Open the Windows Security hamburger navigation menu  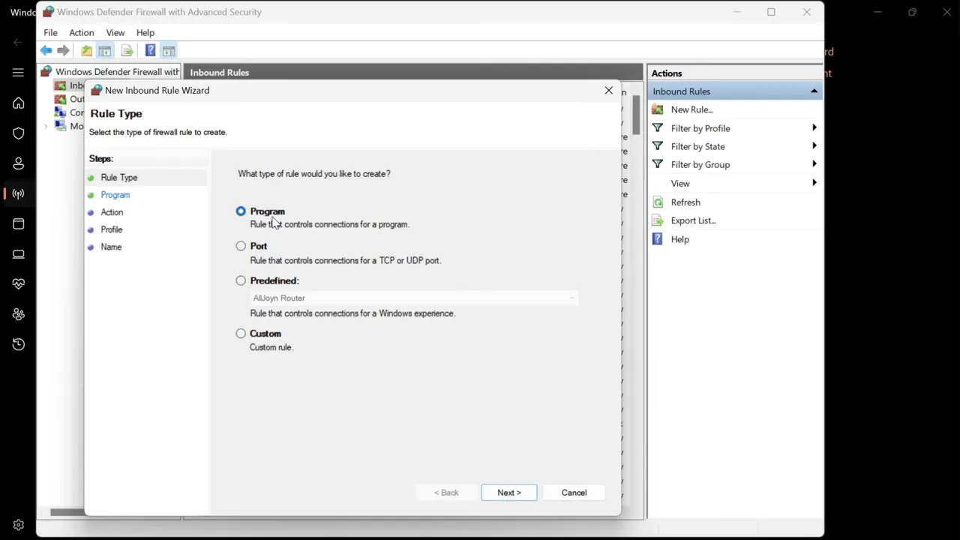coord(18,73)
